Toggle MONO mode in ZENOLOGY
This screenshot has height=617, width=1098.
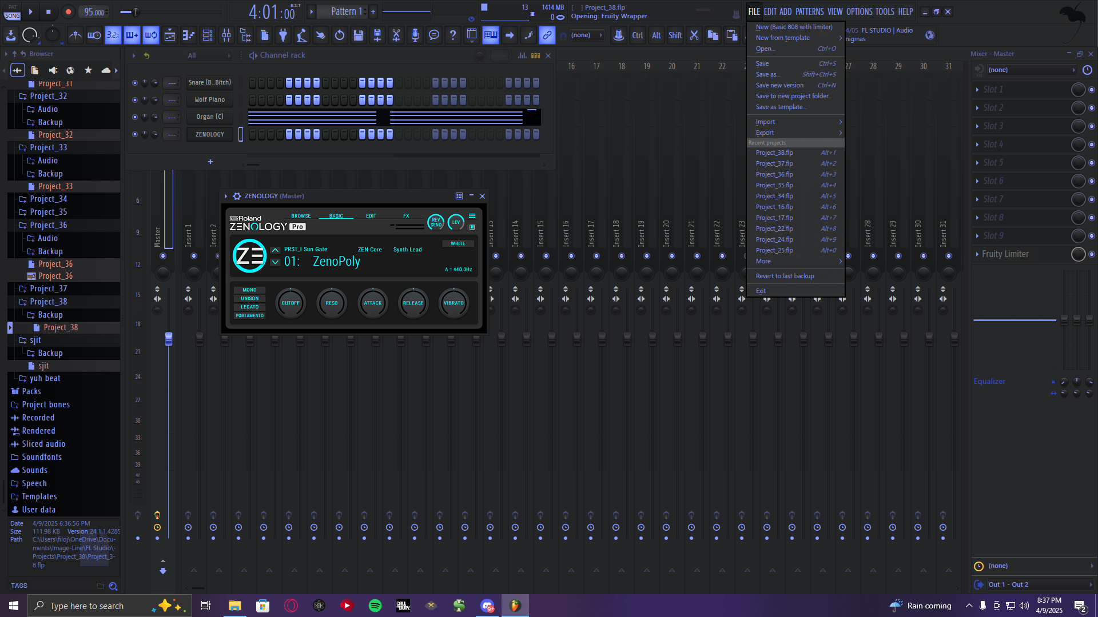coord(249,290)
